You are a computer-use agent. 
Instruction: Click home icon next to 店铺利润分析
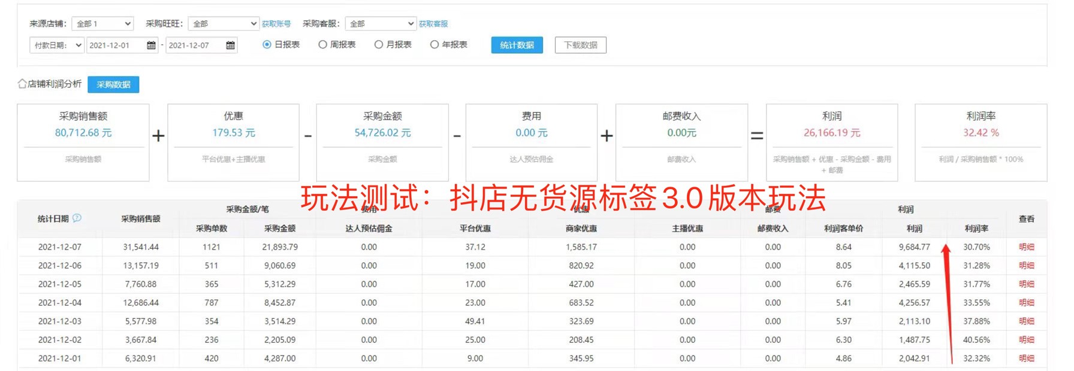pos(22,84)
